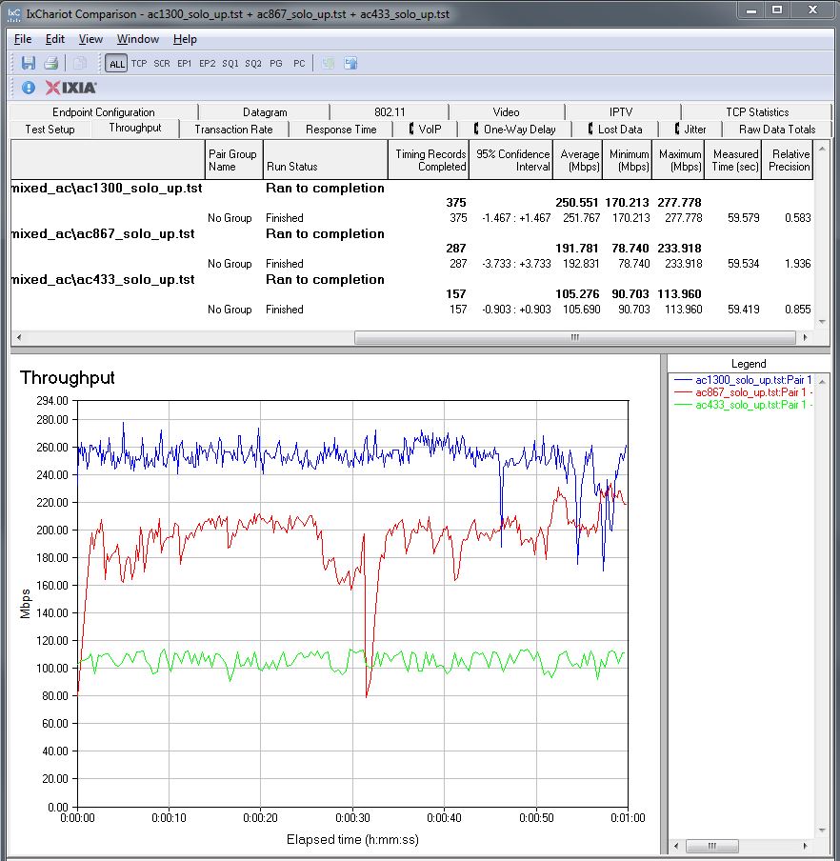Switch to the 802.11 tab
This screenshot has height=861, width=840.
[x=390, y=112]
